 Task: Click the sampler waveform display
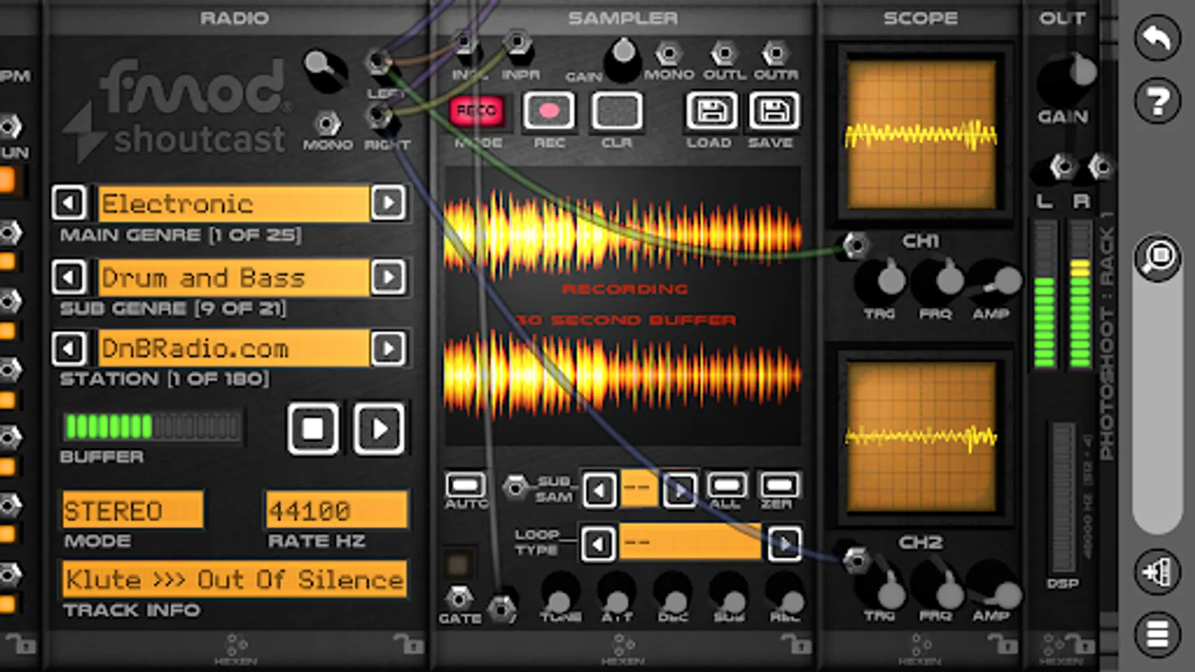click(623, 306)
